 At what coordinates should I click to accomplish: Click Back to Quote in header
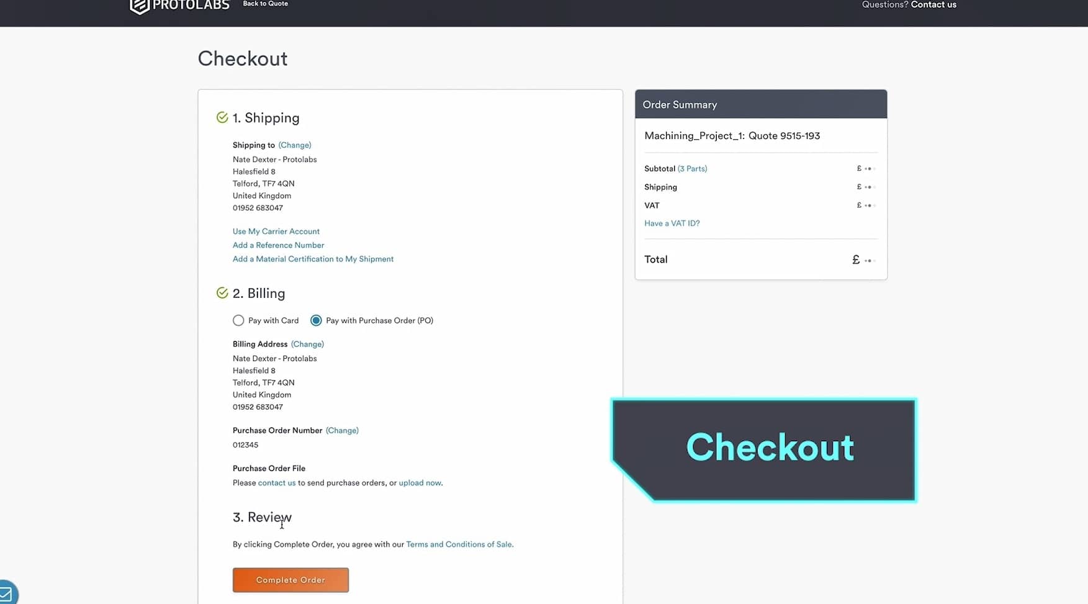pyautogui.click(x=265, y=4)
